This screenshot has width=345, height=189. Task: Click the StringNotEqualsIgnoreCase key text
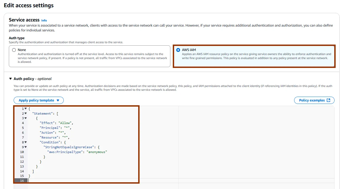[69, 147]
